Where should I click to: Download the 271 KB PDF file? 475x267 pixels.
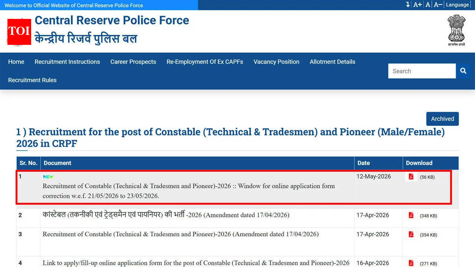(x=411, y=263)
